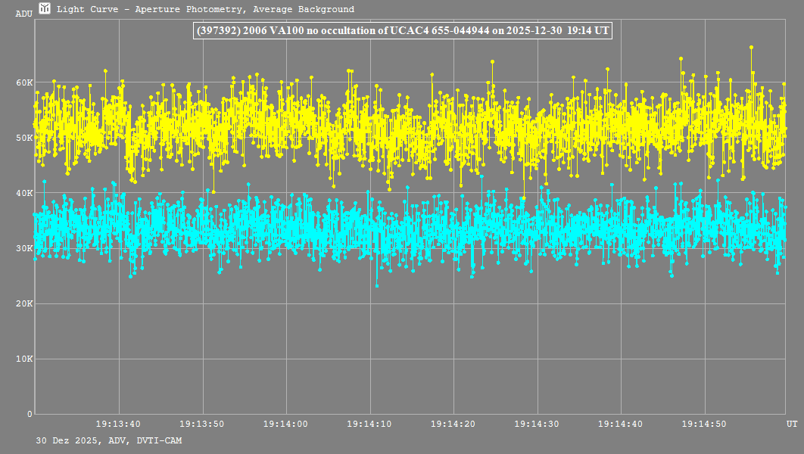Select the 19:14:50 time tick label

[x=705, y=424]
